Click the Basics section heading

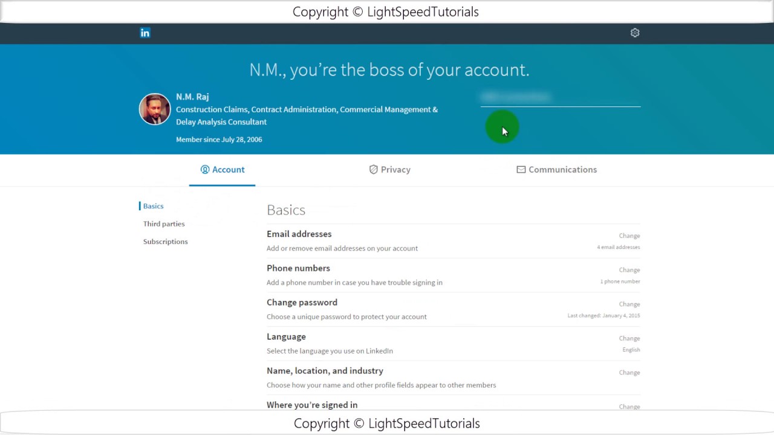point(286,210)
